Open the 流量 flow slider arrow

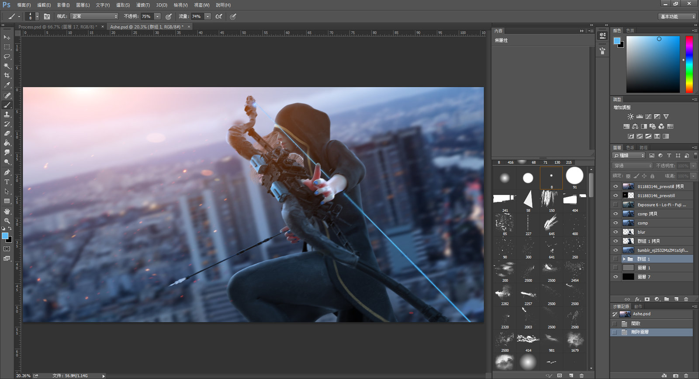click(x=208, y=16)
